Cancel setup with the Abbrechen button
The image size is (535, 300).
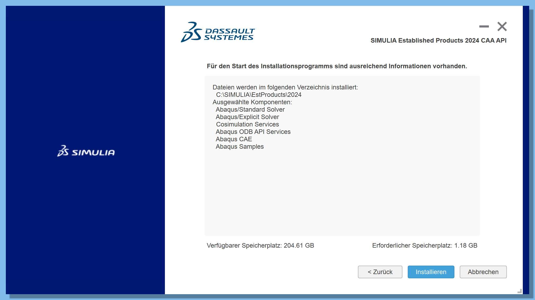tap(483, 272)
